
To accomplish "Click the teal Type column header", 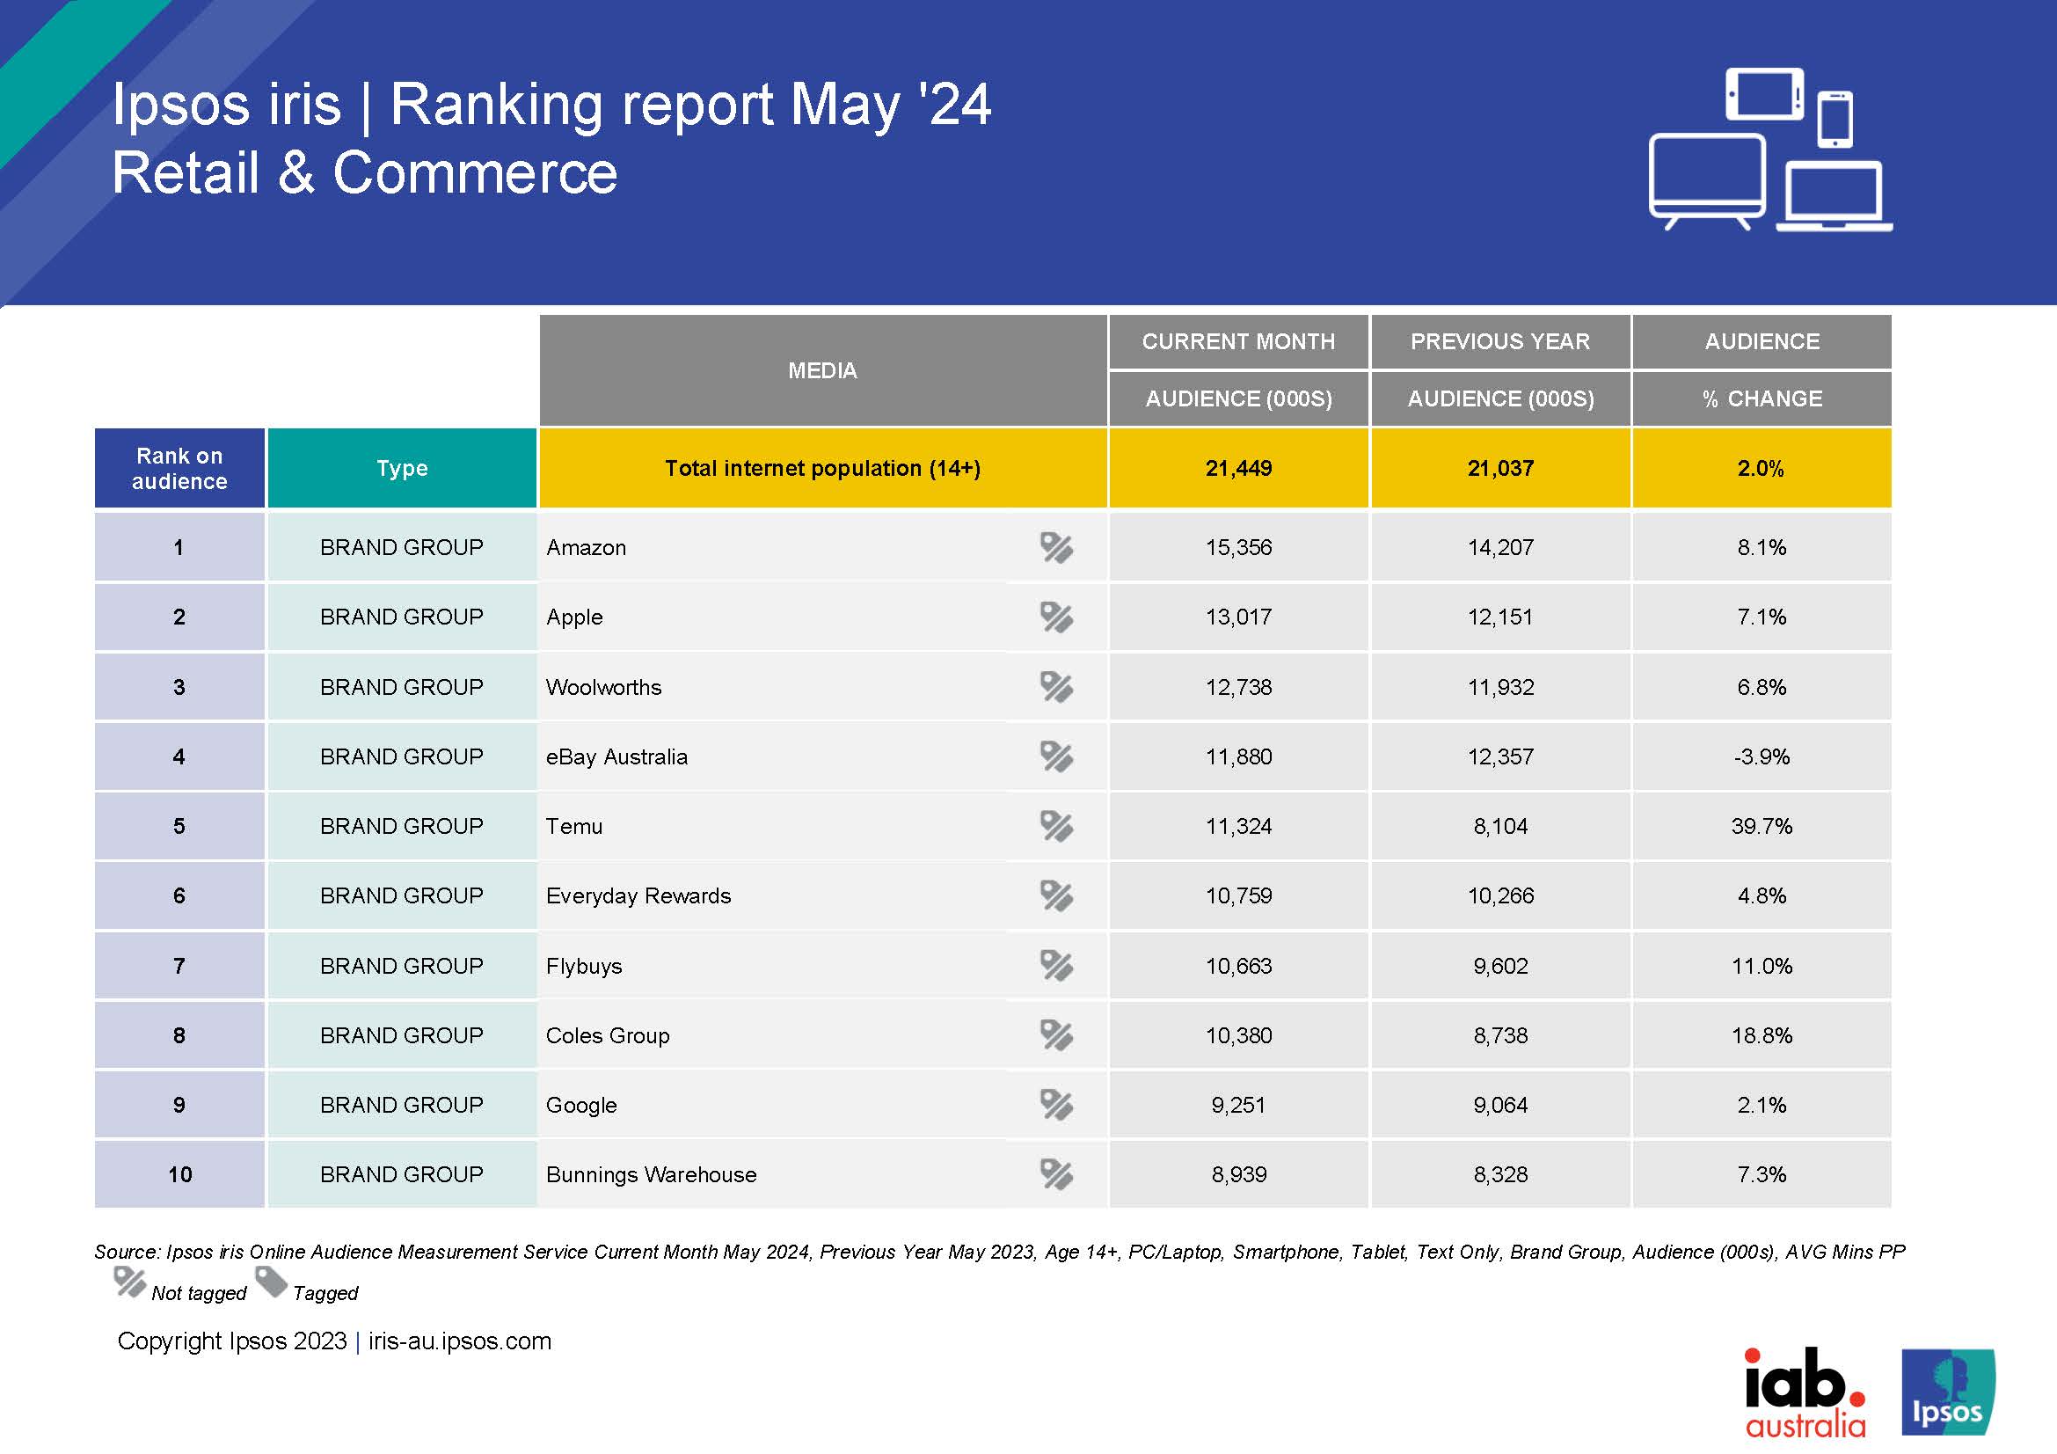I will tap(401, 469).
